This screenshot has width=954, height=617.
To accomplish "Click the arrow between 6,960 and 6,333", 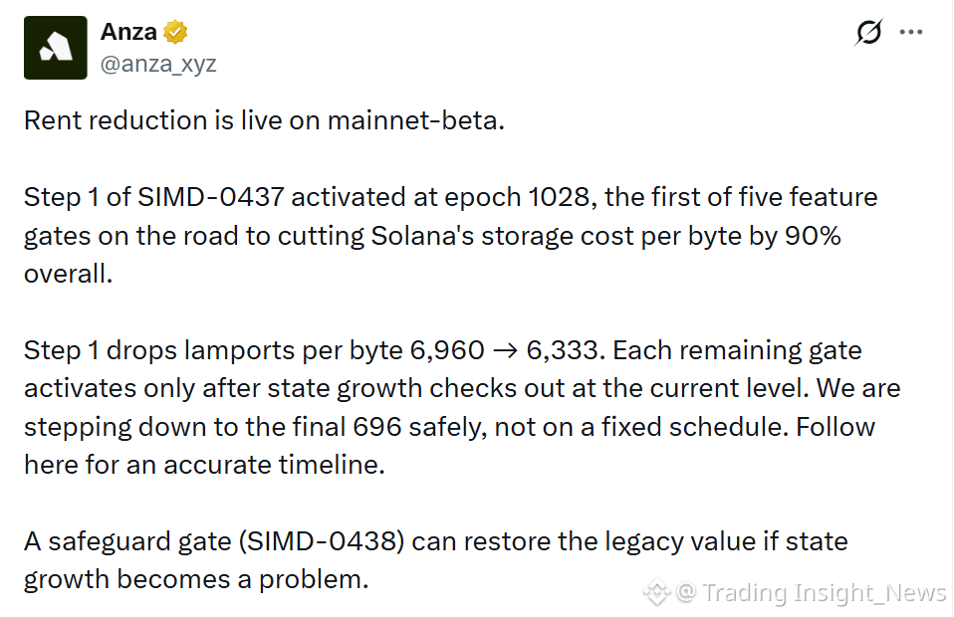I will (505, 350).
